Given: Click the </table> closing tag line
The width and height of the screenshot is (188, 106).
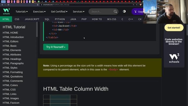Looking at the screenshot, I should tap(52, 37).
